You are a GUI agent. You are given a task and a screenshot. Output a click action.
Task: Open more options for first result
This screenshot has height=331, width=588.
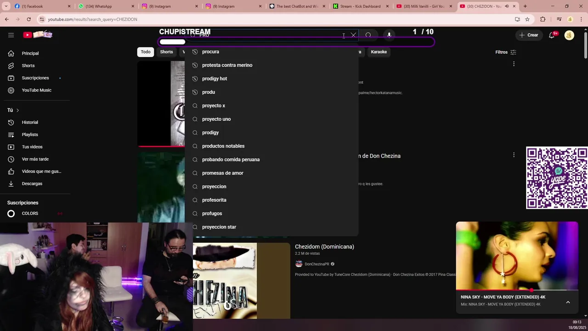coord(514,64)
